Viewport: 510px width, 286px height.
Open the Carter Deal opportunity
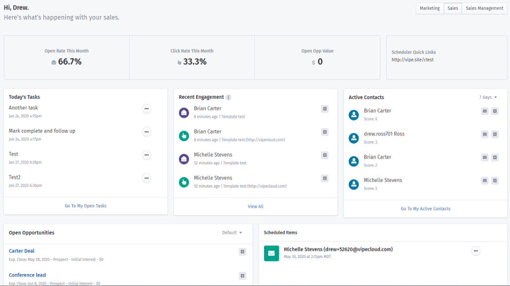tap(22, 251)
